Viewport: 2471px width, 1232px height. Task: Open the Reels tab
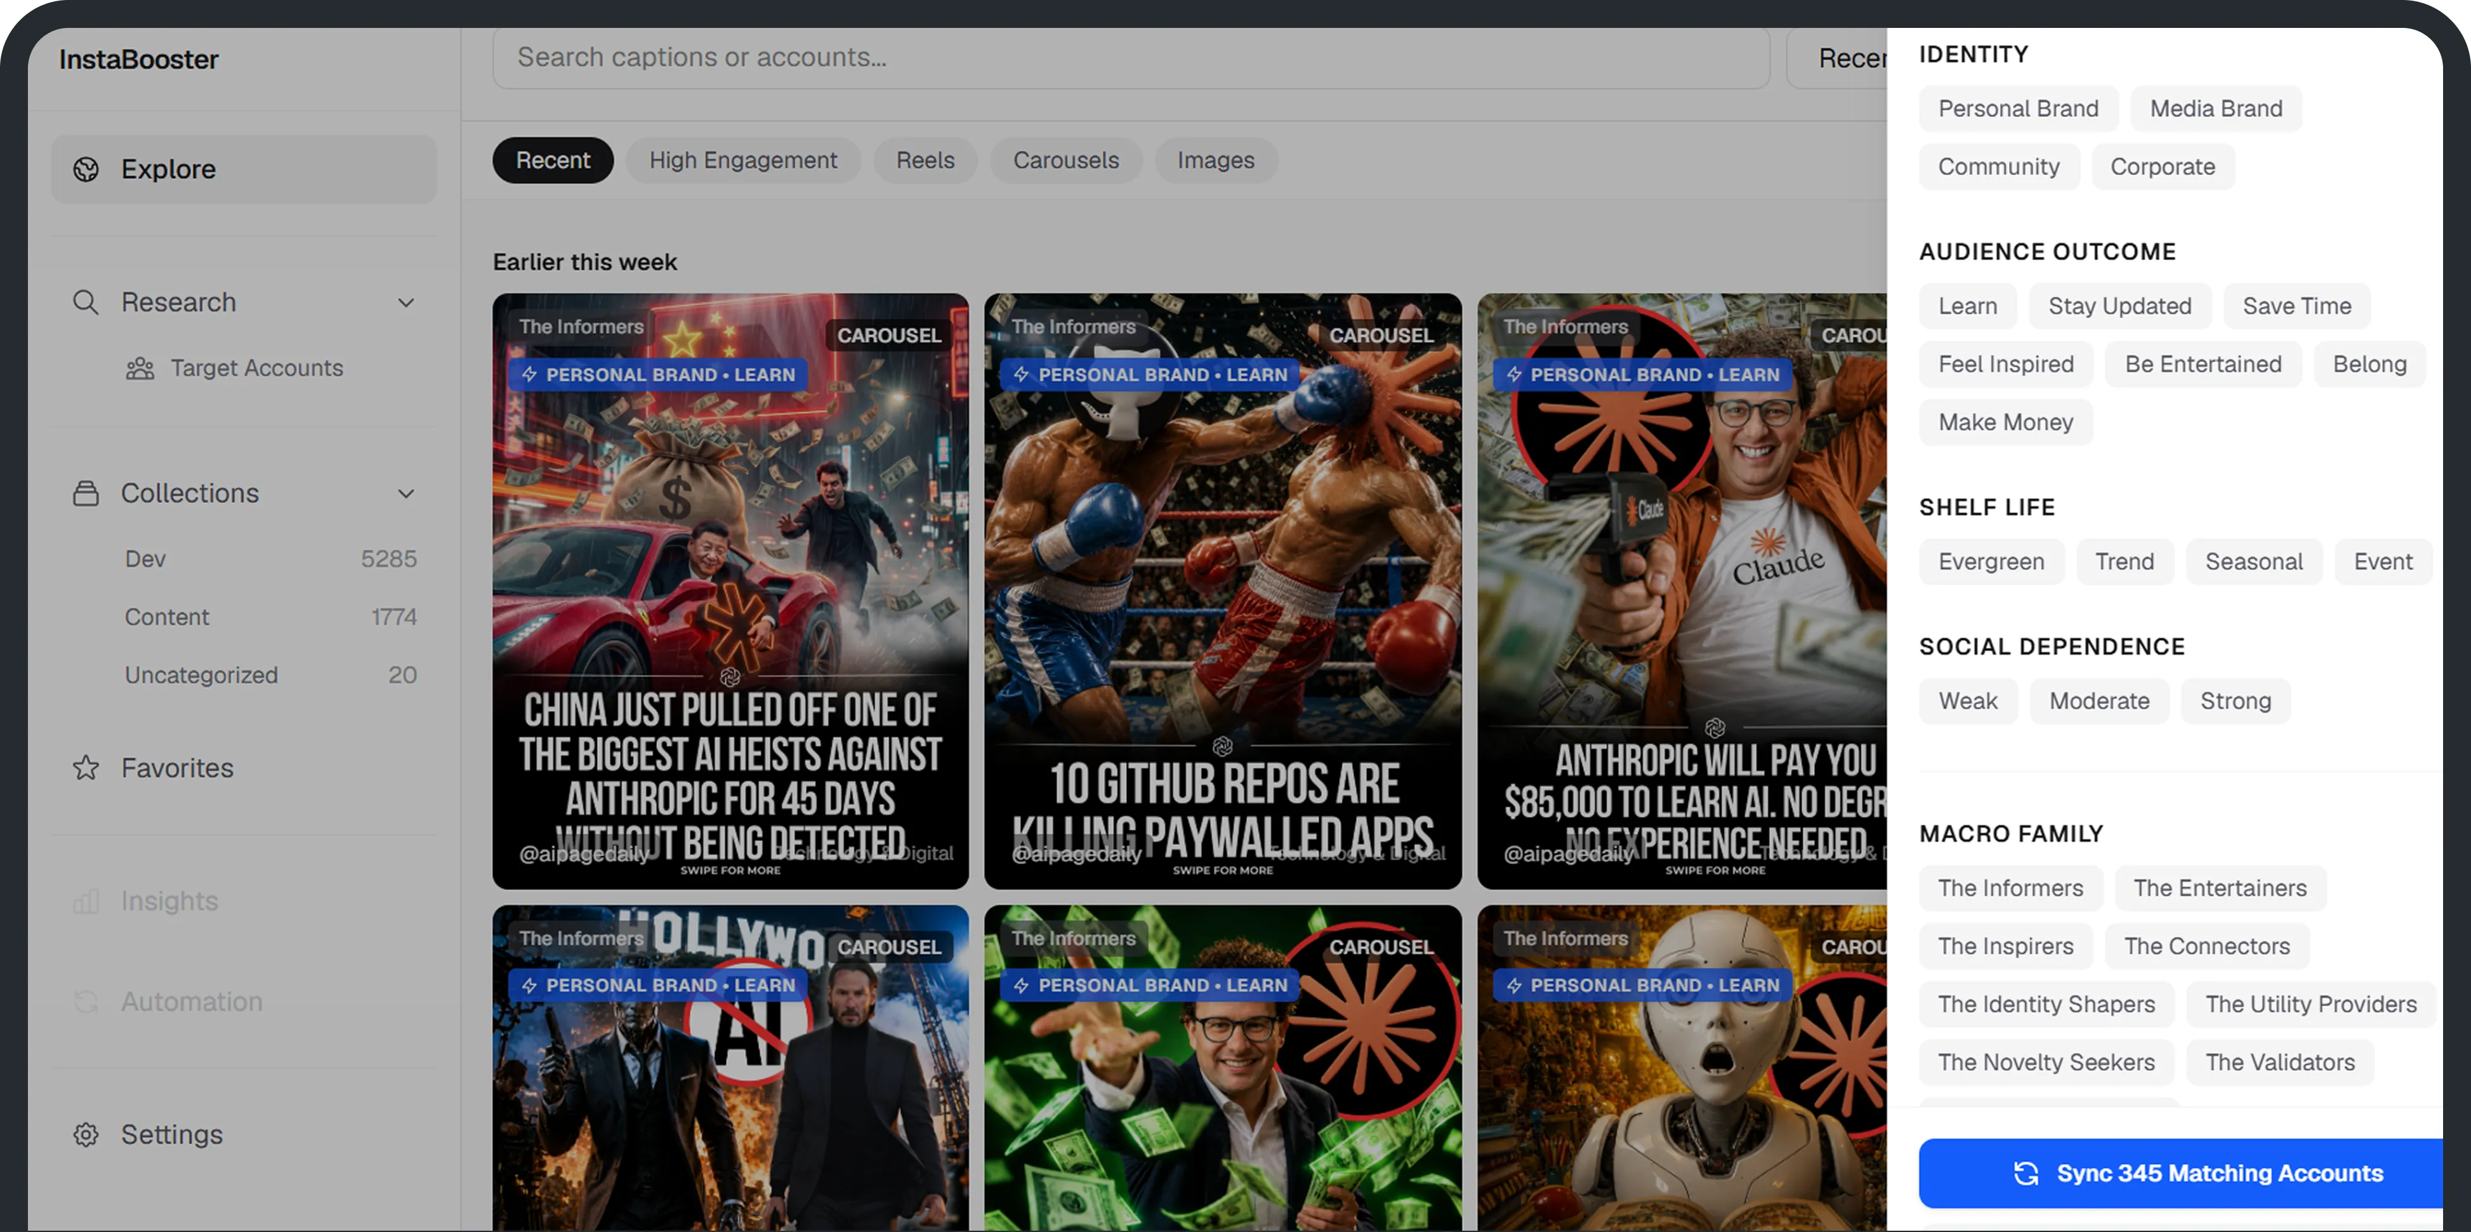pyautogui.click(x=925, y=160)
